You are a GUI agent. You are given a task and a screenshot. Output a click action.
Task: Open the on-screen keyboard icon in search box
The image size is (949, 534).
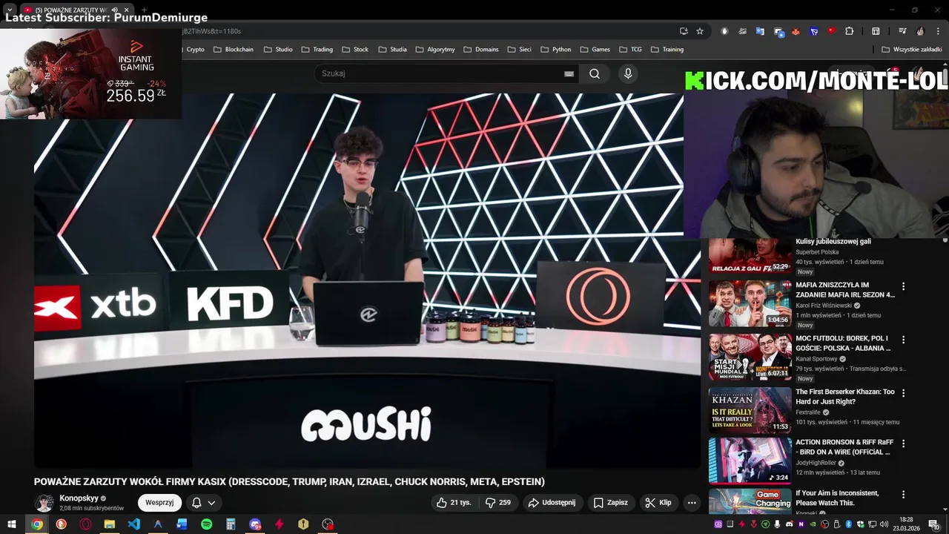(569, 73)
